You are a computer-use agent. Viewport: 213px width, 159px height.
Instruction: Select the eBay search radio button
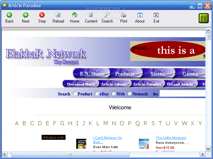point(97,93)
